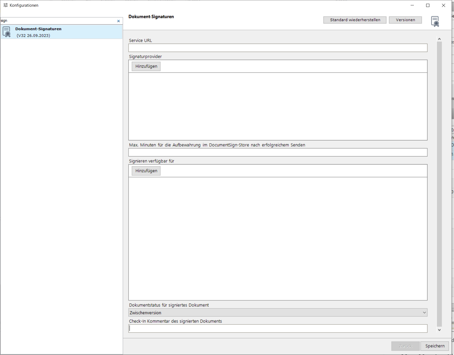The height and width of the screenshot is (355, 454).
Task: Click the Dokument-Signaturen certificate icon in the list
Action: pyautogui.click(x=7, y=32)
